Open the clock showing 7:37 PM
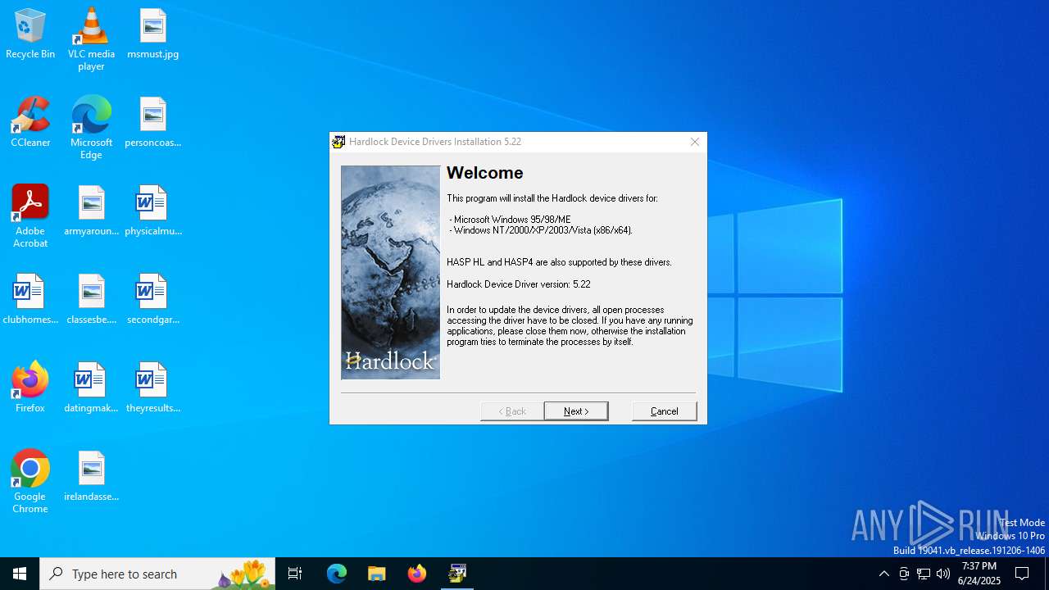Screen dimensions: 1049x590 (979, 574)
